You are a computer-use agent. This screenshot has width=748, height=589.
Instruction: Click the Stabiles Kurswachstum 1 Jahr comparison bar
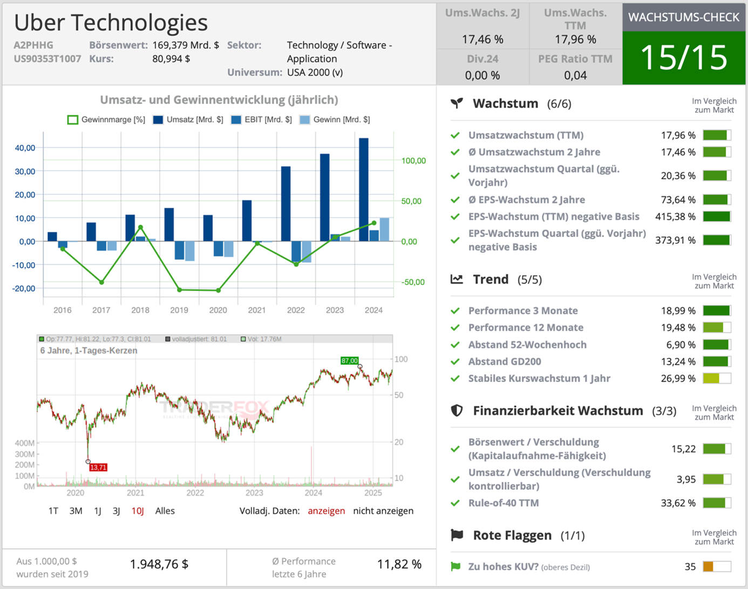coord(717,379)
